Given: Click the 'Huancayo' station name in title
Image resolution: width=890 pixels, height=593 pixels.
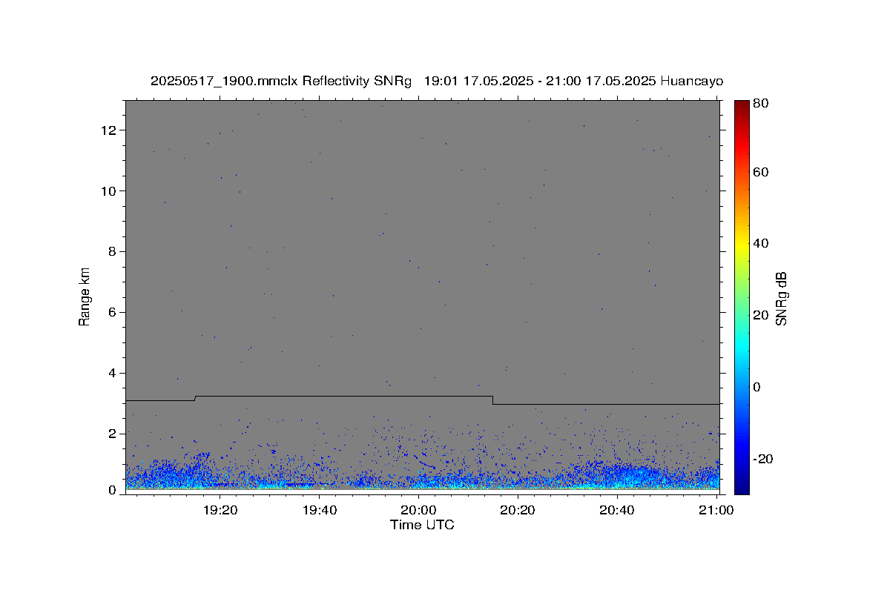Looking at the screenshot, I should [x=691, y=82].
